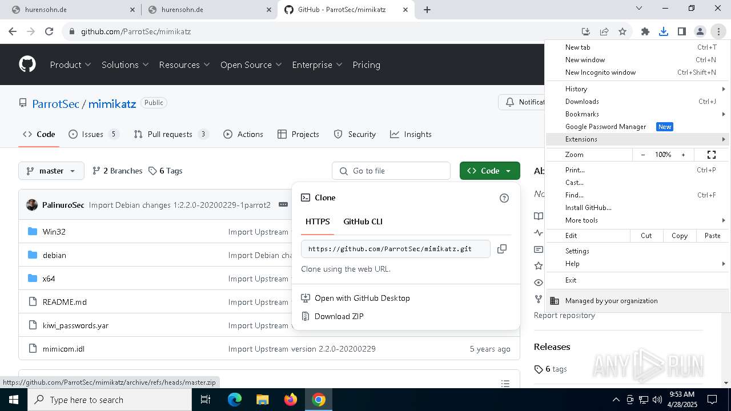The image size is (731, 411).
Task: Select Print... in Chrome menu
Action: click(637, 170)
